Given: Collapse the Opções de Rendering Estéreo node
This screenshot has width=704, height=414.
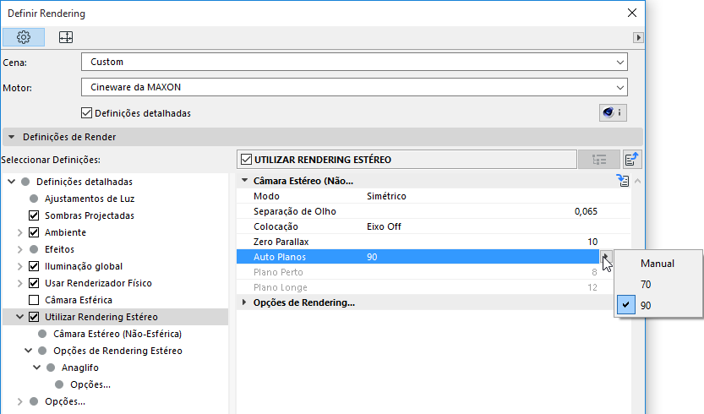Looking at the screenshot, I should tap(28, 351).
